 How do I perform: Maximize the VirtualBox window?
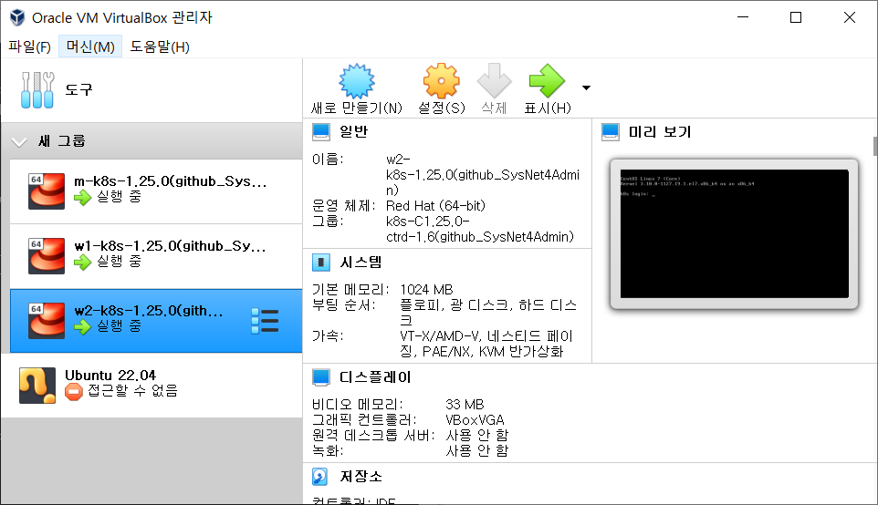tap(796, 17)
